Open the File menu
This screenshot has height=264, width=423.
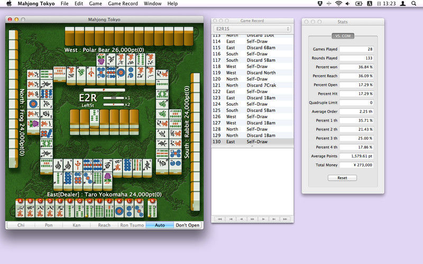pos(65,4)
